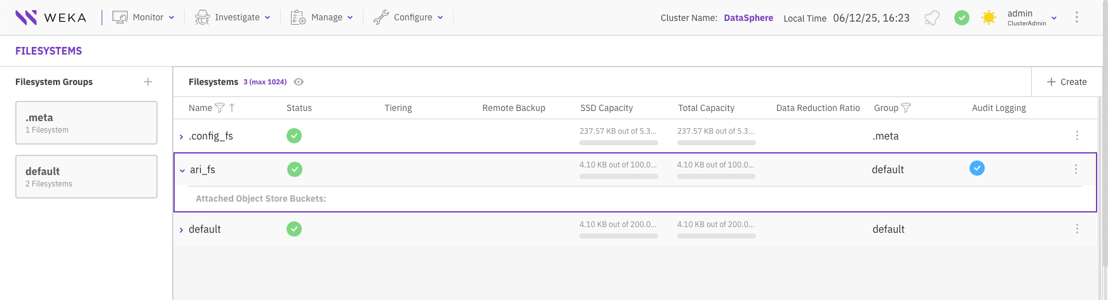Expand the .config_fs filesystem row
Image resolution: width=1108 pixels, height=300 pixels.
(x=181, y=136)
